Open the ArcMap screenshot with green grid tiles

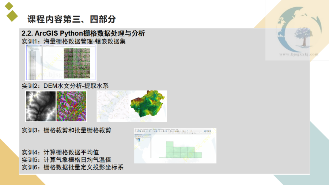(x=175, y=146)
